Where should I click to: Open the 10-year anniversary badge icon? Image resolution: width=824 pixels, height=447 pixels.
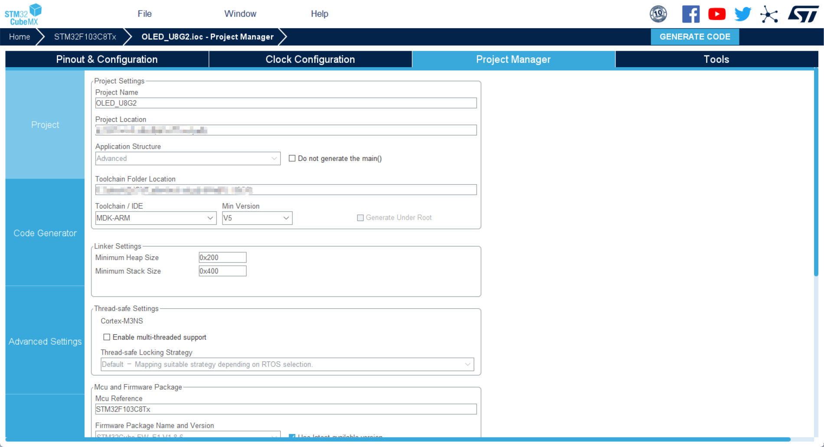(x=658, y=14)
